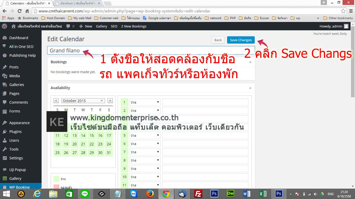355x199 pixels.
Task: Open the status dropdown for day 8
Action: (145, 160)
